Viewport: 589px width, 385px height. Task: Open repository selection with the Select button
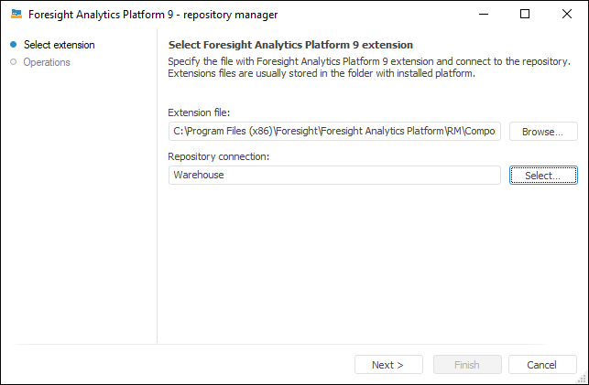(543, 175)
